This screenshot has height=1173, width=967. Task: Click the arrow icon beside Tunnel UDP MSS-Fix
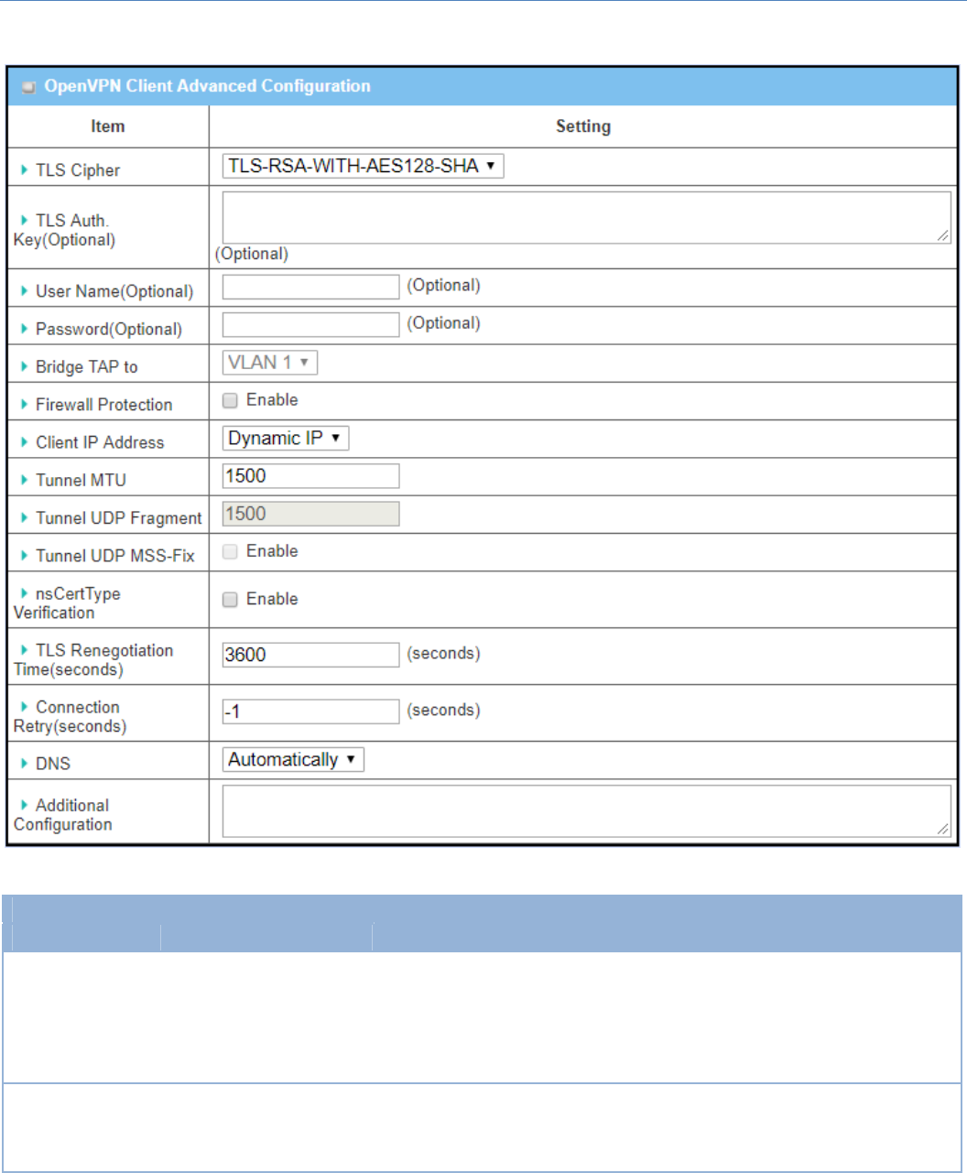pyautogui.click(x=24, y=555)
